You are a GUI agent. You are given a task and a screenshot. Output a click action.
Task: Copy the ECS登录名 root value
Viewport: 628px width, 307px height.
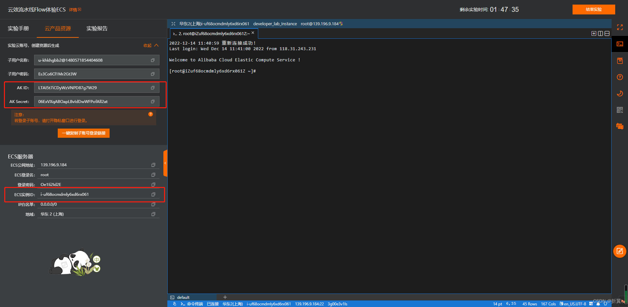(x=153, y=175)
